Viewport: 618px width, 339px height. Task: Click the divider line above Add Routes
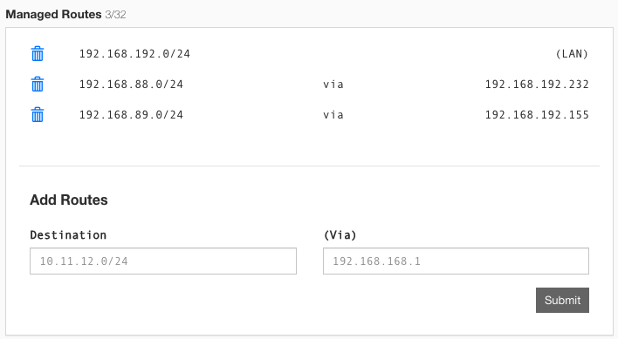click(309, 166)
